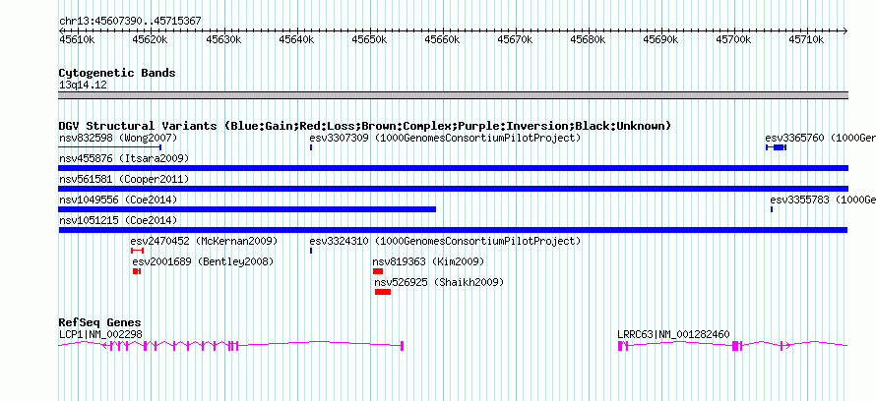The image size is (876, 401).
Task: Open esv3324310 1000GenomesConsortiumPilotProject label
Action: (x=445, y=241)
